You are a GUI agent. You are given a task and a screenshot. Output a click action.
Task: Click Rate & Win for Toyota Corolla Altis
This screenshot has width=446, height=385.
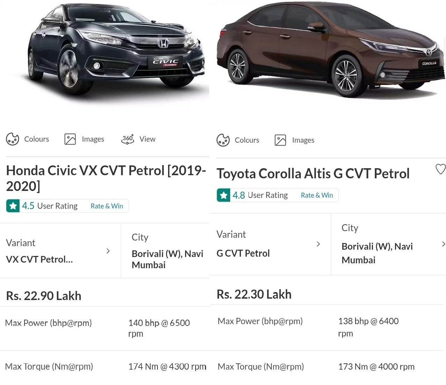point(317,195)
